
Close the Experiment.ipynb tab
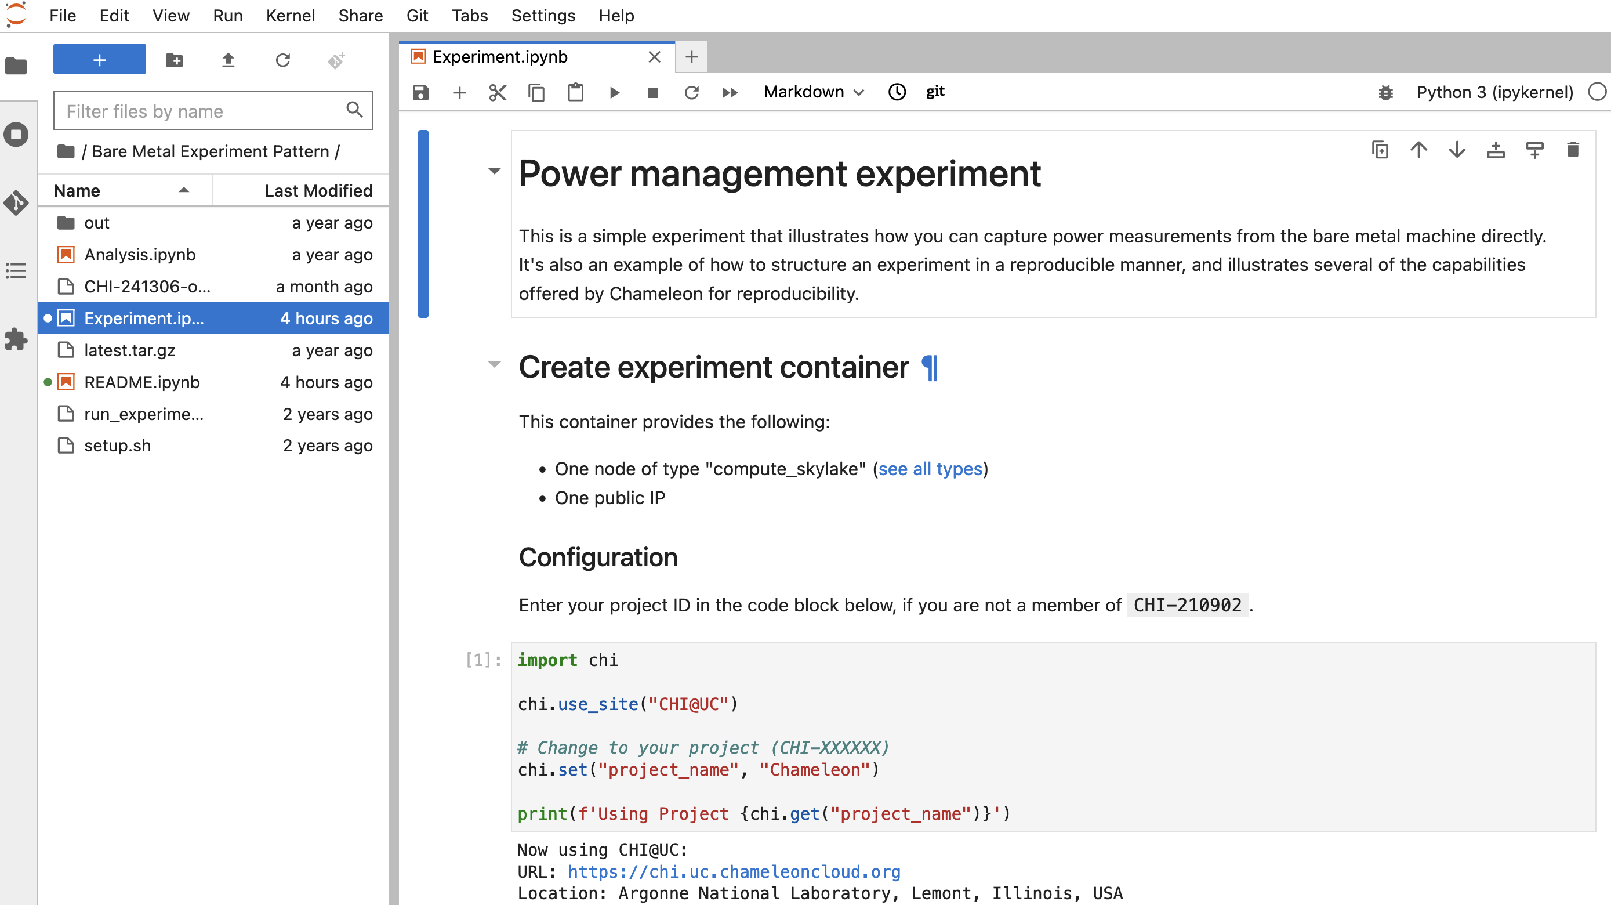(654, 57)
